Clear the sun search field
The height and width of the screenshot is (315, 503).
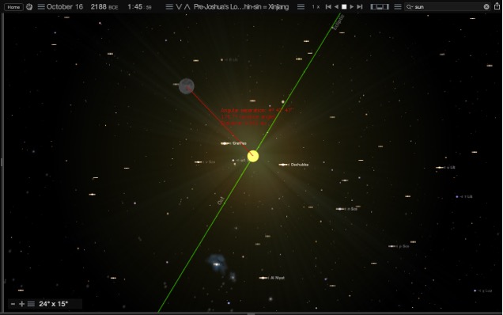tap(486, 7)
